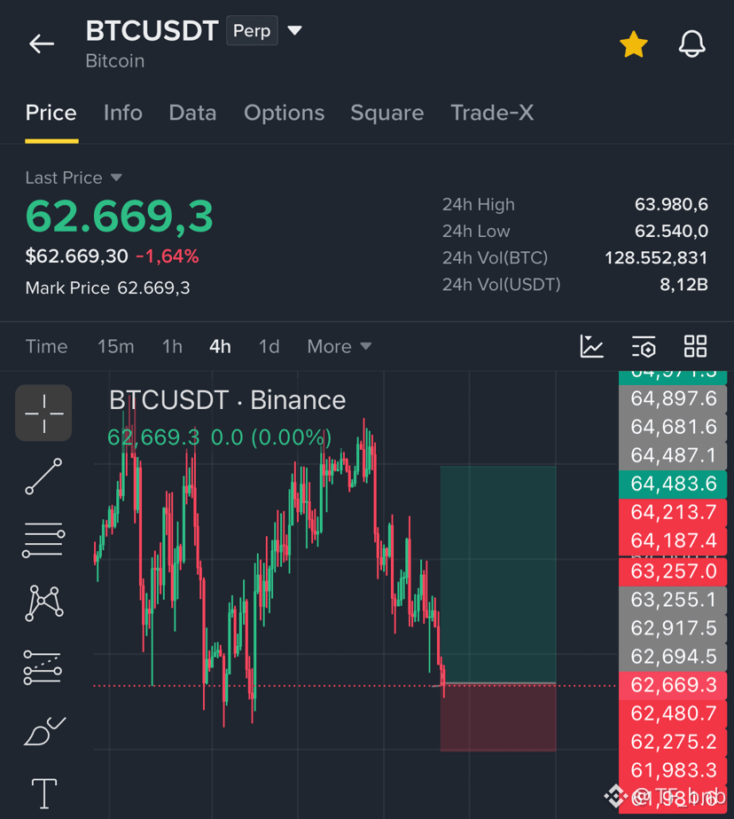The image size is (734, 819).
Task: Click the red 63,257.0 price label
Action: [x=673, y=571]
